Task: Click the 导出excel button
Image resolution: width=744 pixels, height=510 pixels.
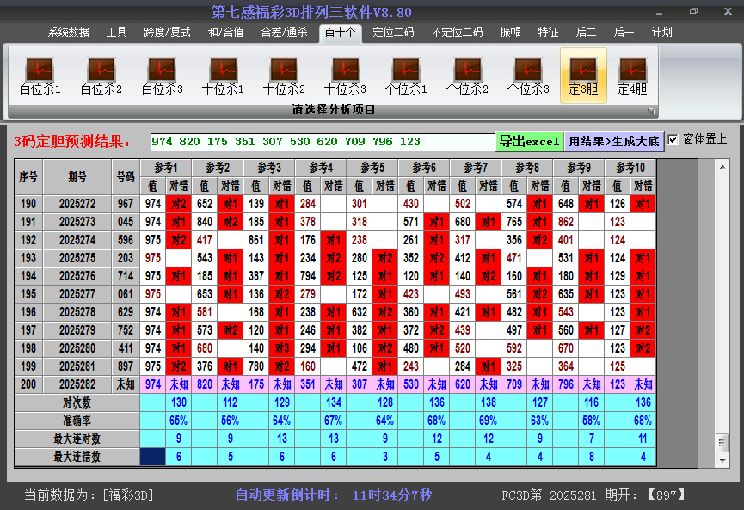Action: 529,141
